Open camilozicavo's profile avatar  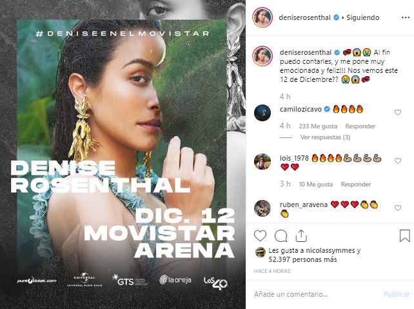point(262,113)
